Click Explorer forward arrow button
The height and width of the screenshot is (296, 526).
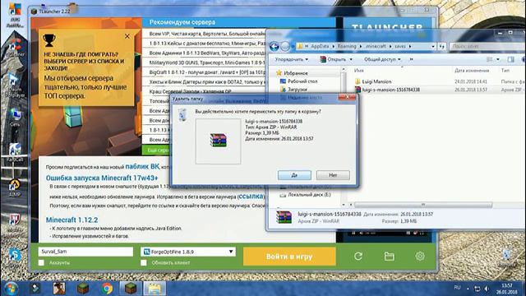click(285, 46)
